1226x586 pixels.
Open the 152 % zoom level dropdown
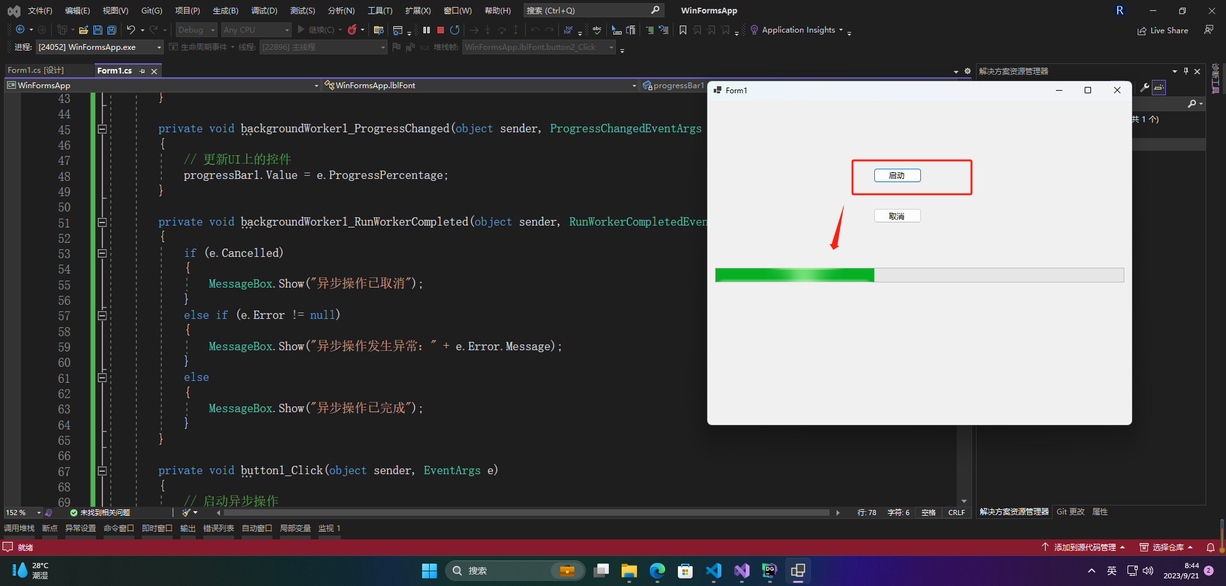23,513
